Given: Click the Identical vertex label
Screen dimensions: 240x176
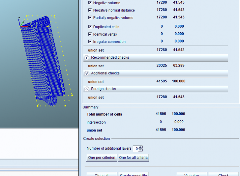Looking at the screenshot, I should point(105,34).
